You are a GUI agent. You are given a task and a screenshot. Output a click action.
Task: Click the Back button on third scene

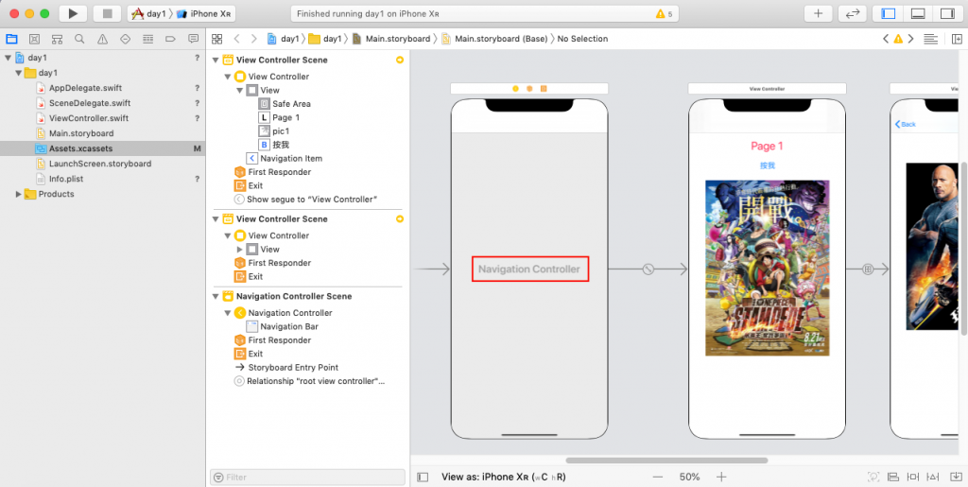point(905,124)
